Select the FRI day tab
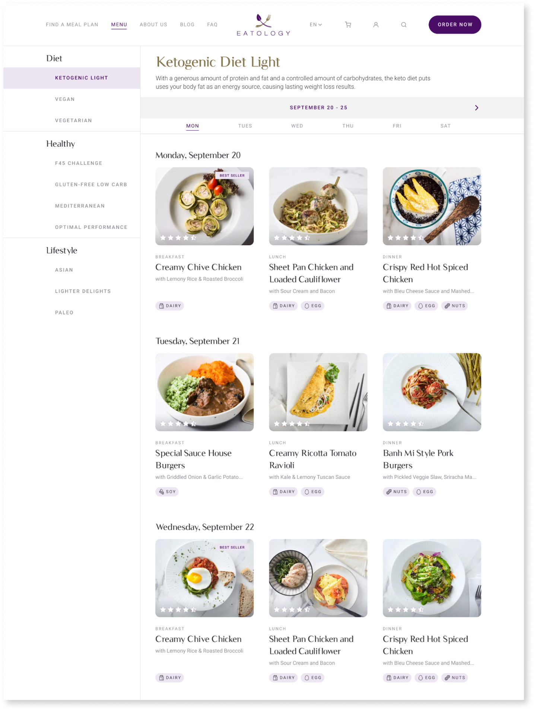Viewport: 534px width, 710px height. pyautogui.click(x=397, y=126)
